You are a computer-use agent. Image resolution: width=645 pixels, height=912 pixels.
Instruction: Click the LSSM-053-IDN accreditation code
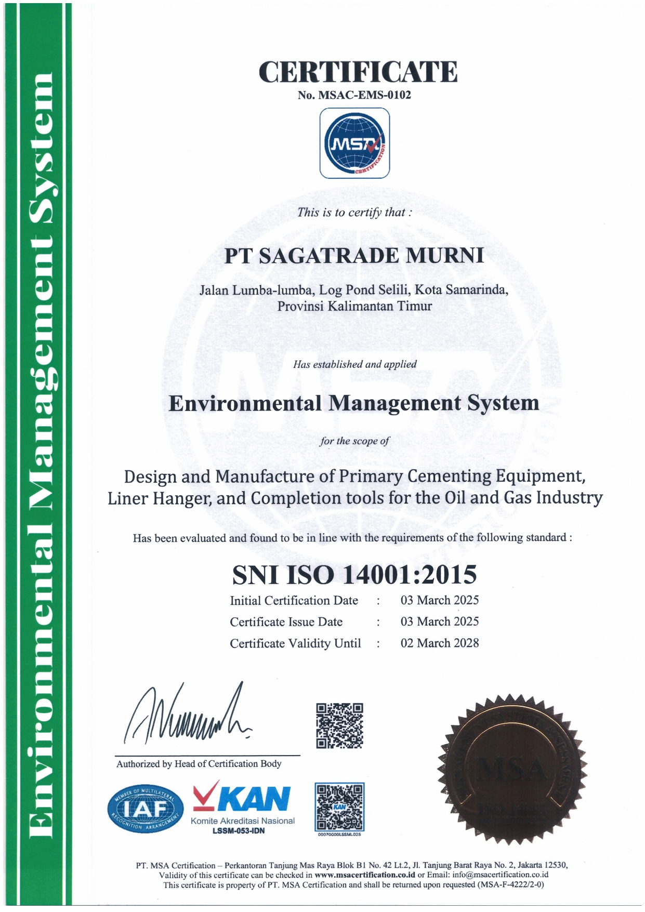pos(239,830)
